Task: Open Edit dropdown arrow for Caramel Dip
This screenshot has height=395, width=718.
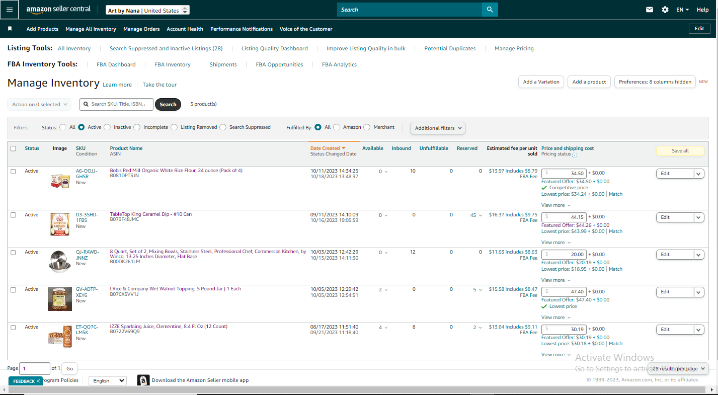Action: click(699, 217)
